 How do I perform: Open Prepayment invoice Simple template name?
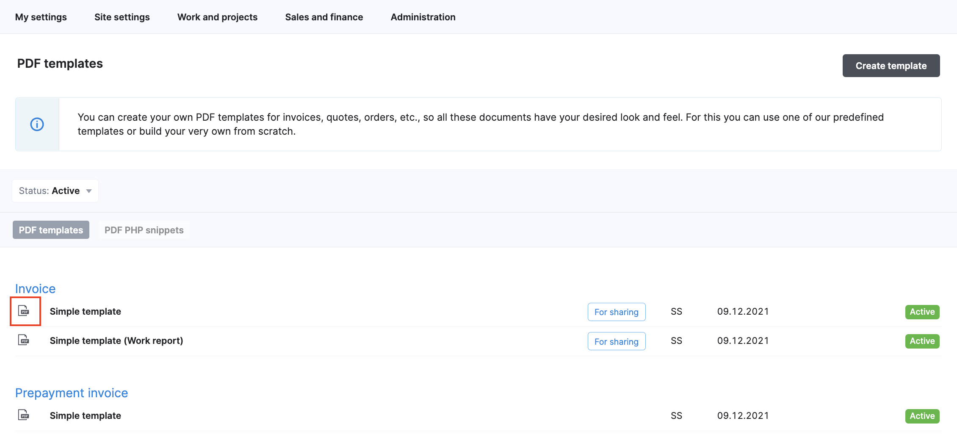click(x=86, y=416)
